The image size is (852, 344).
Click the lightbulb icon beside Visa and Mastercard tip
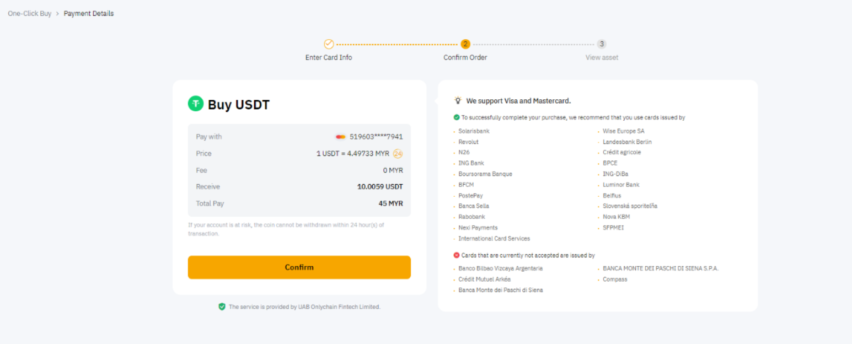pos(458,100)
